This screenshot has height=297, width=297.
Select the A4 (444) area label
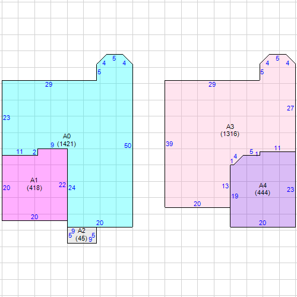coord(263,189)
